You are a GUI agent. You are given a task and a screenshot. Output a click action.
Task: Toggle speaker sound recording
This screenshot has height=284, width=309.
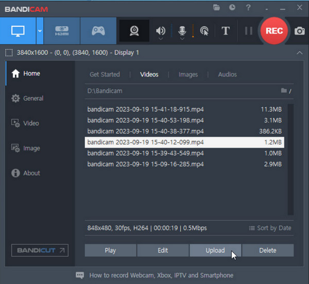pos(161,31)
